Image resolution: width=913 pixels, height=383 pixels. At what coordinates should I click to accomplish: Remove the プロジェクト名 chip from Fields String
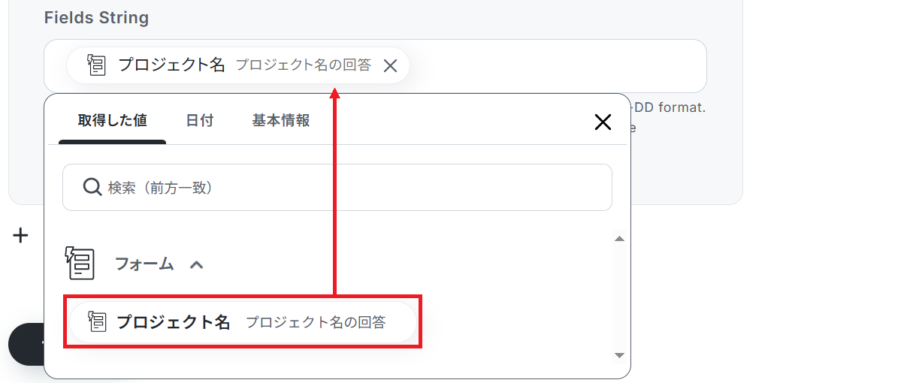390,66
